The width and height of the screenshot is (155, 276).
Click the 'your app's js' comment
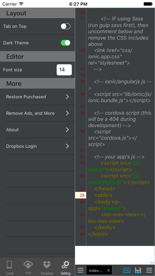coord(119,157)
